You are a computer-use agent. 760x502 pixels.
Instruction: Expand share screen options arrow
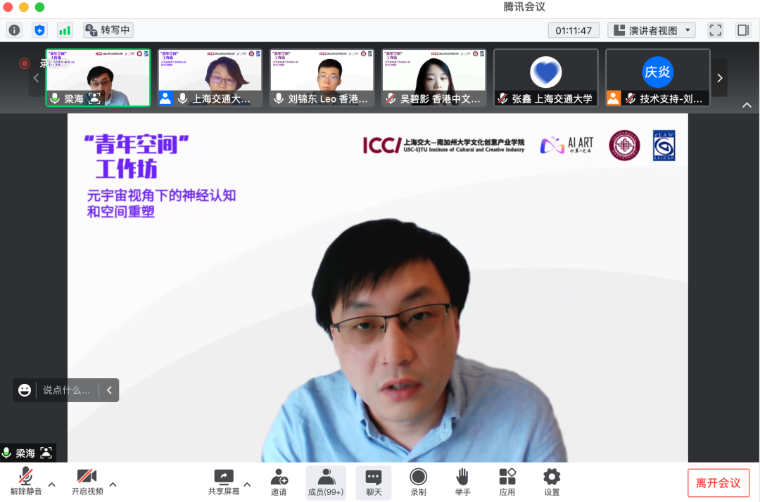point(247,484)
